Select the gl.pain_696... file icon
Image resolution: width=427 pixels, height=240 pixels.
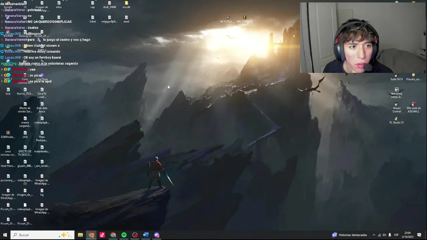pos(25,163)
